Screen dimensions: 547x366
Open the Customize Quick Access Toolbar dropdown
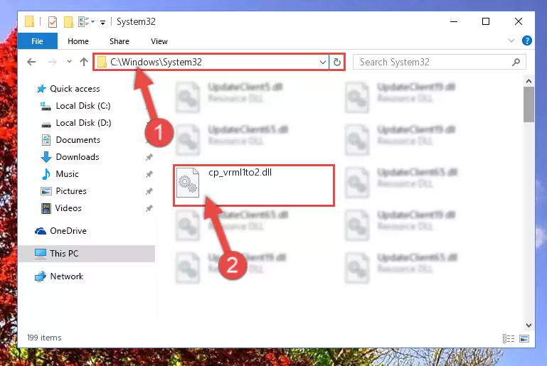click(x=102, y=22)
